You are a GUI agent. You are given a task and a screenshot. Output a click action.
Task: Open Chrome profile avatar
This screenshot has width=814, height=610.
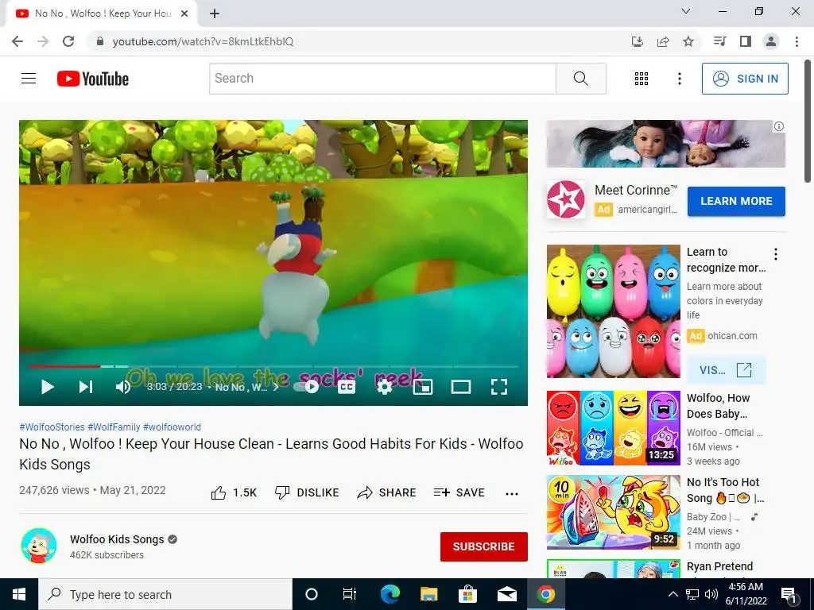(771, 41)
